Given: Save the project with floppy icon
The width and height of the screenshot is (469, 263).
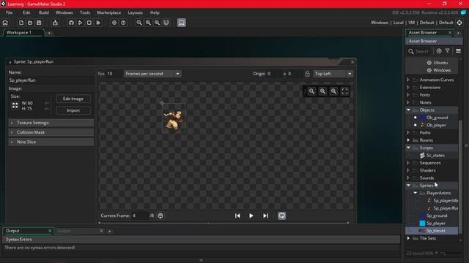Looking at the screenshot, I should [x=39, y=23].
